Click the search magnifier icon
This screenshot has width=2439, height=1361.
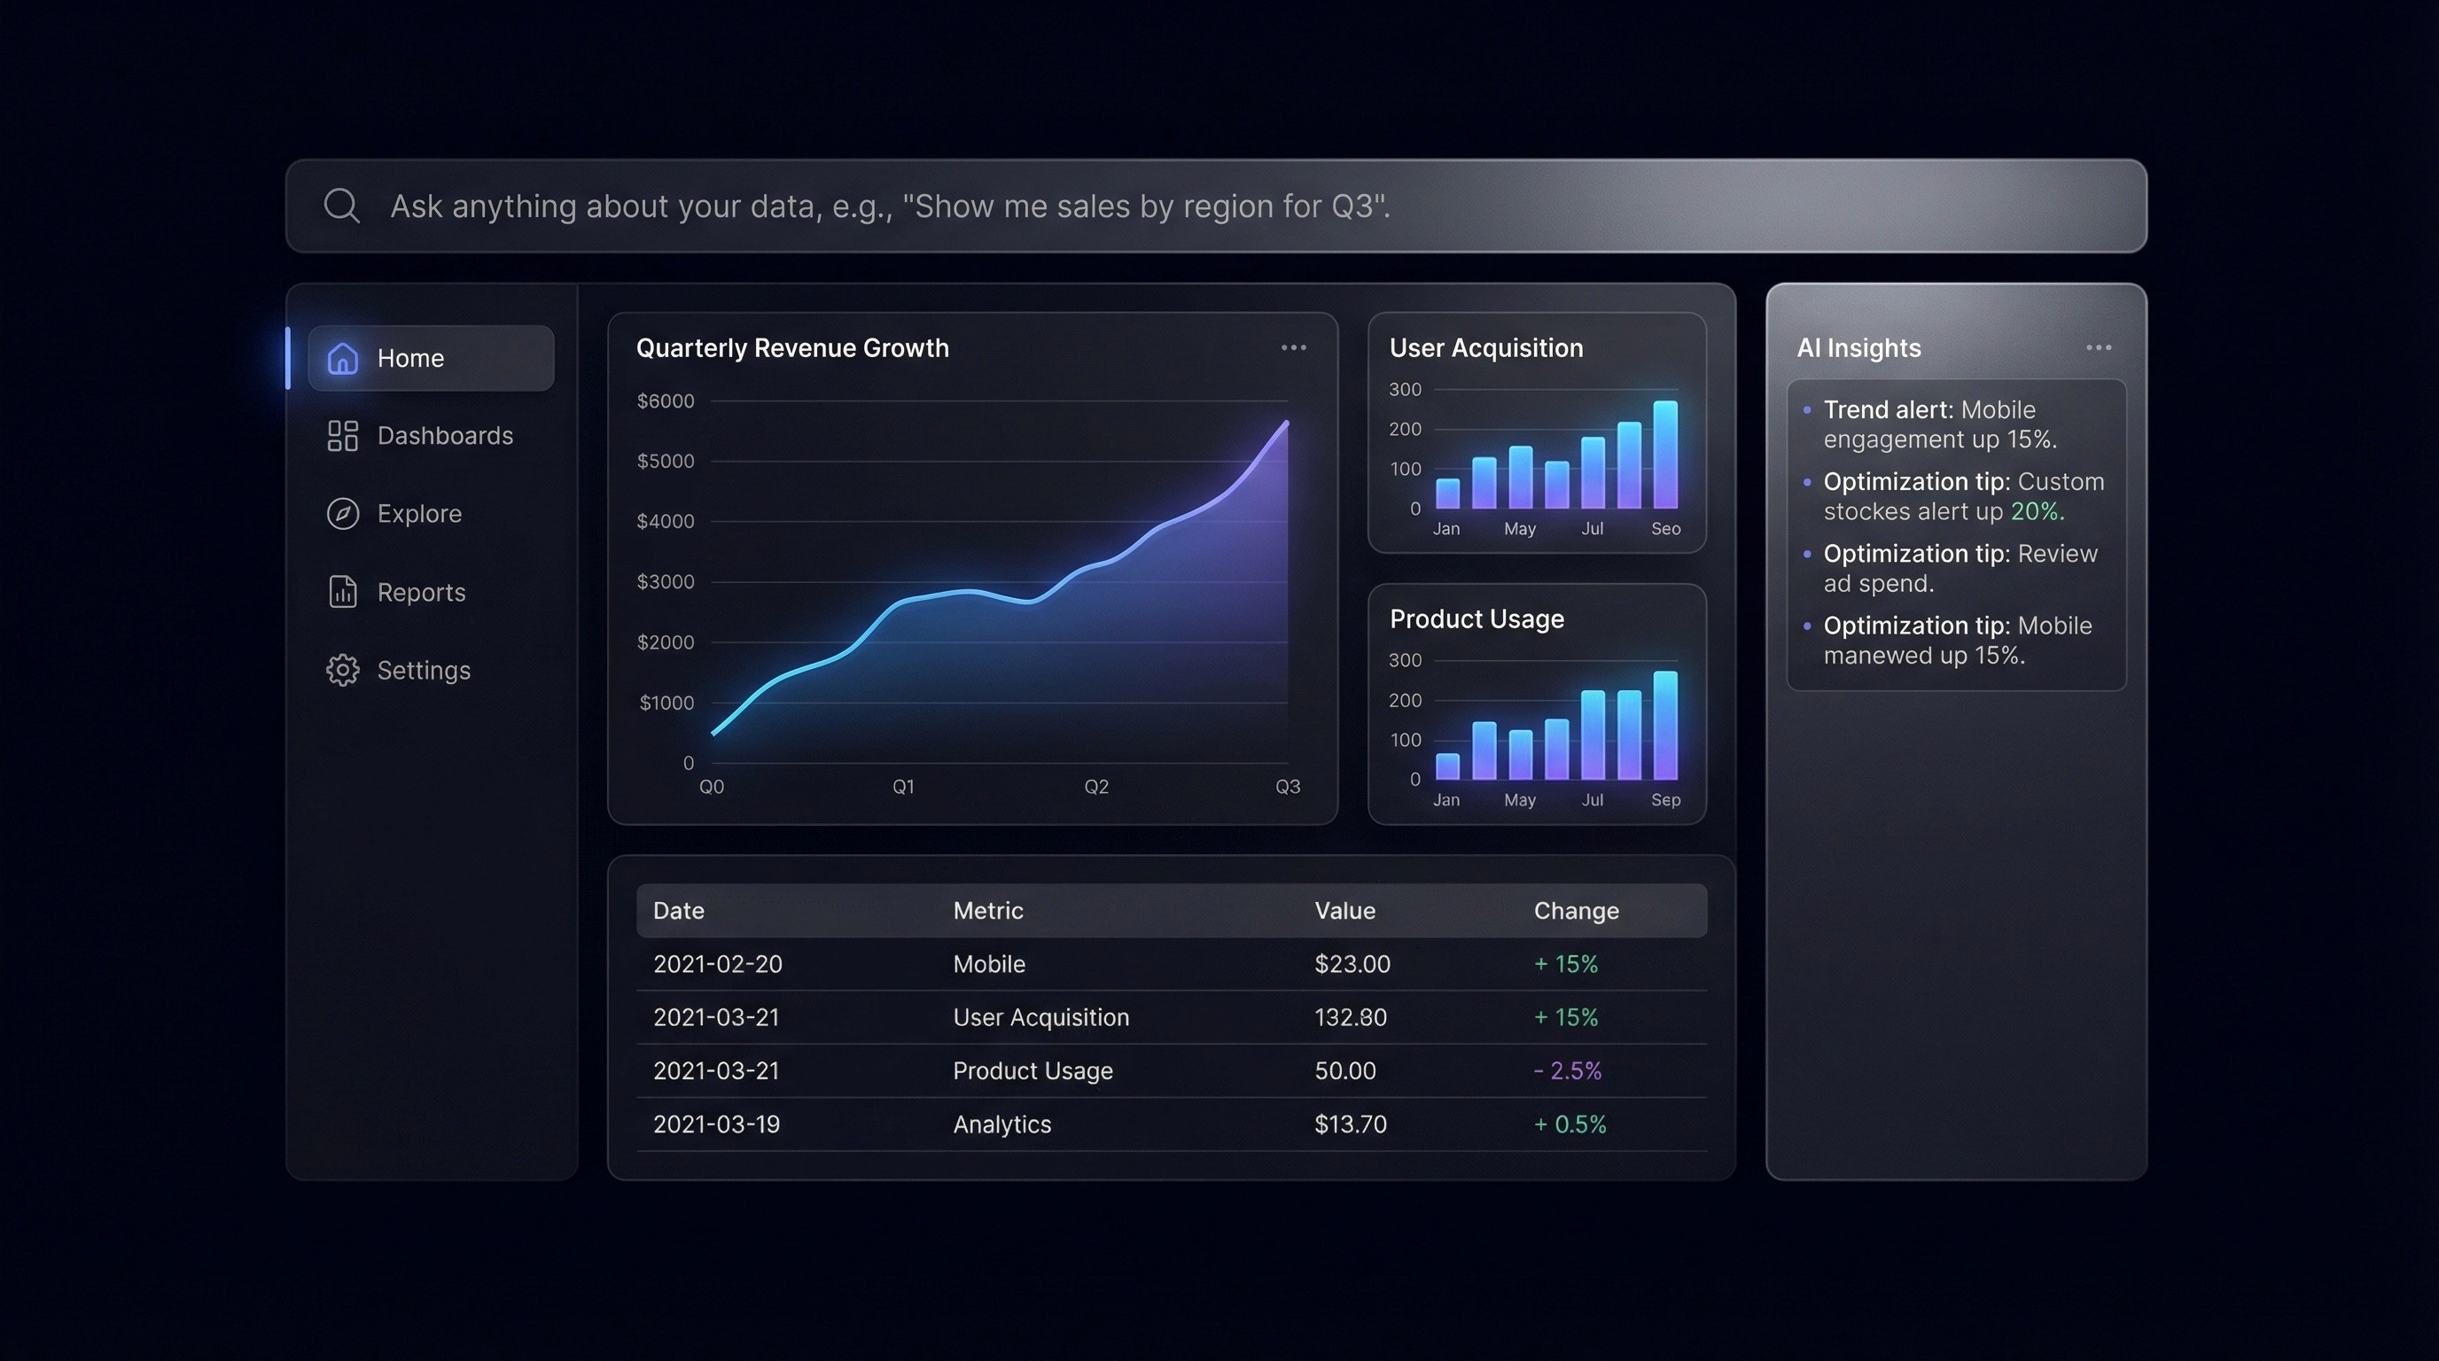click(341, 206)
